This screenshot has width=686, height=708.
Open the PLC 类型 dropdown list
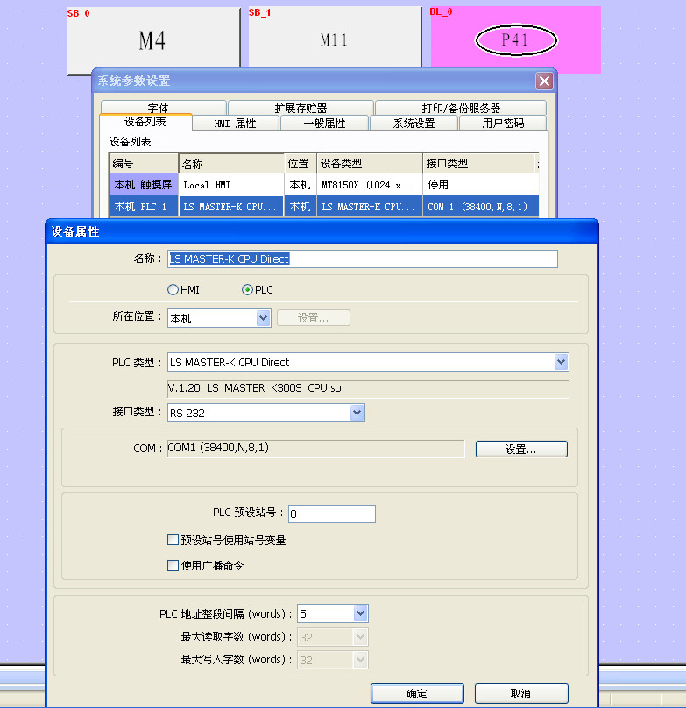[x=561, y=363]
